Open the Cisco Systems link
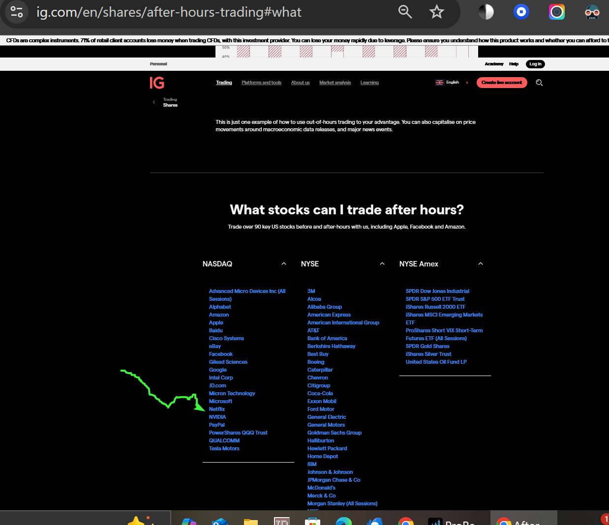Image resolution: width=609 pixels, height=525 pixels. (226, 338)
